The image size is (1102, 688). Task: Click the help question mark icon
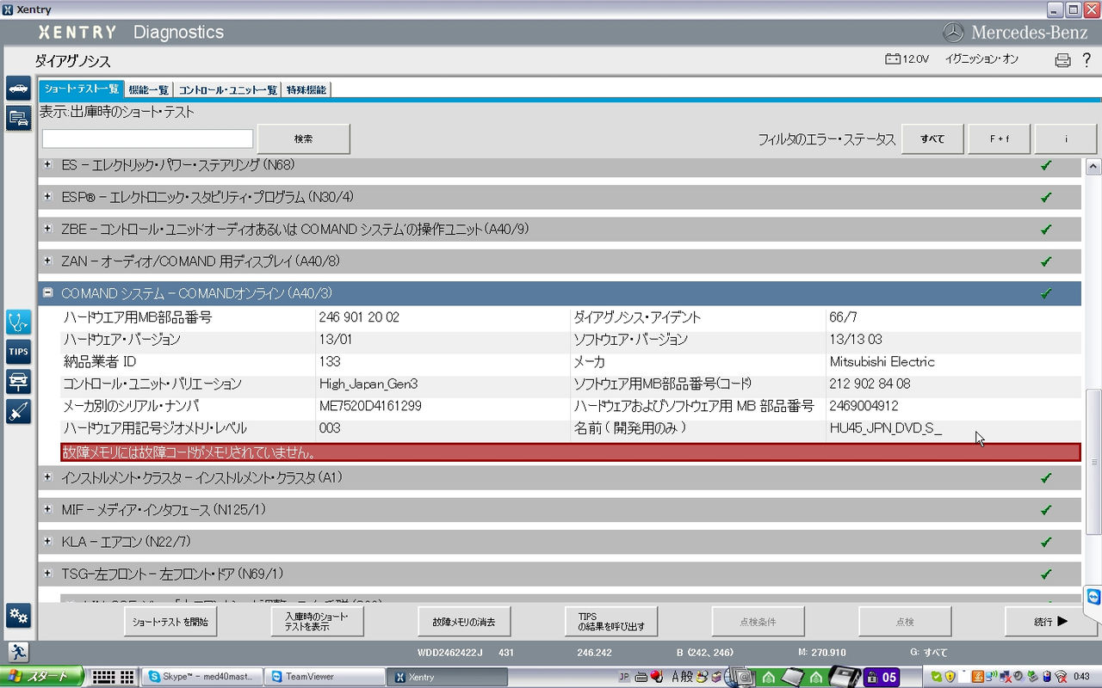[1087, 59]
